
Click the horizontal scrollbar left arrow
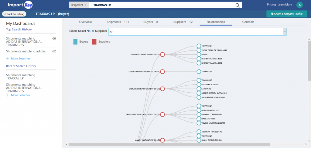click(x=67, y=144)
